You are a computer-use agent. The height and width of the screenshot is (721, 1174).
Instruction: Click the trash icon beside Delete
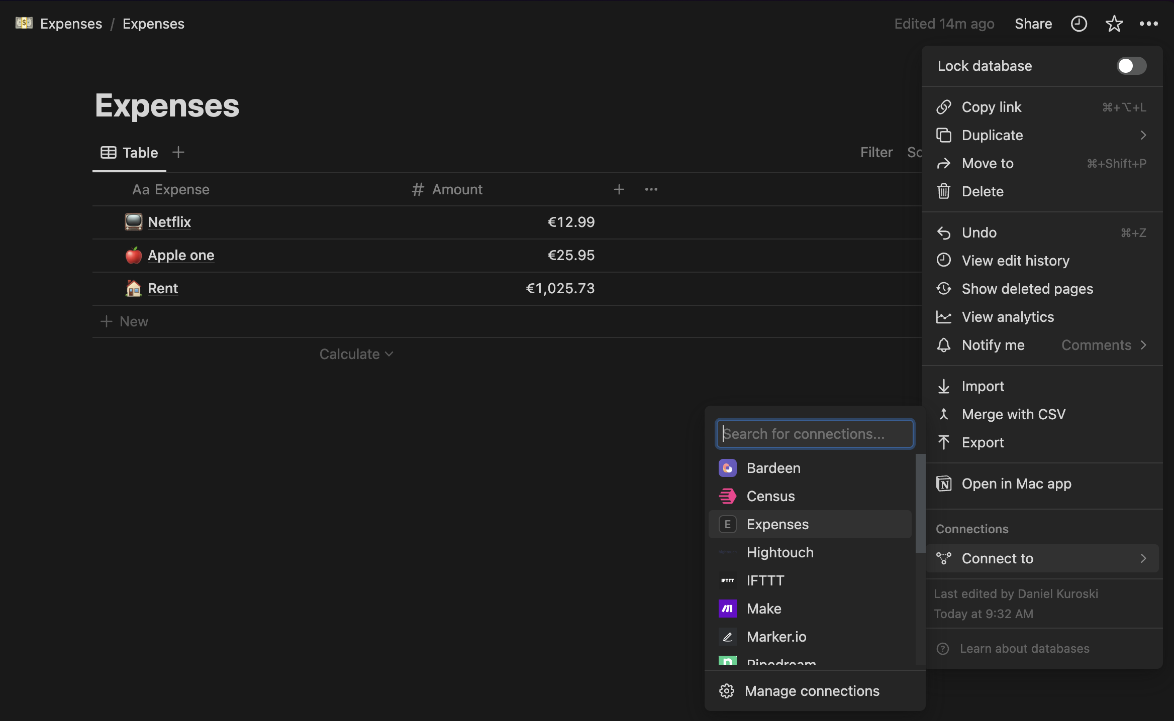click(x=944, y=191)
